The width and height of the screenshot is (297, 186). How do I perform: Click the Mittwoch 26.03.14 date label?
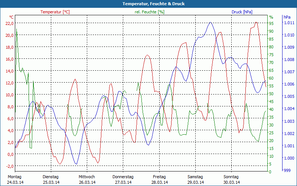click(x=87, y=179)
